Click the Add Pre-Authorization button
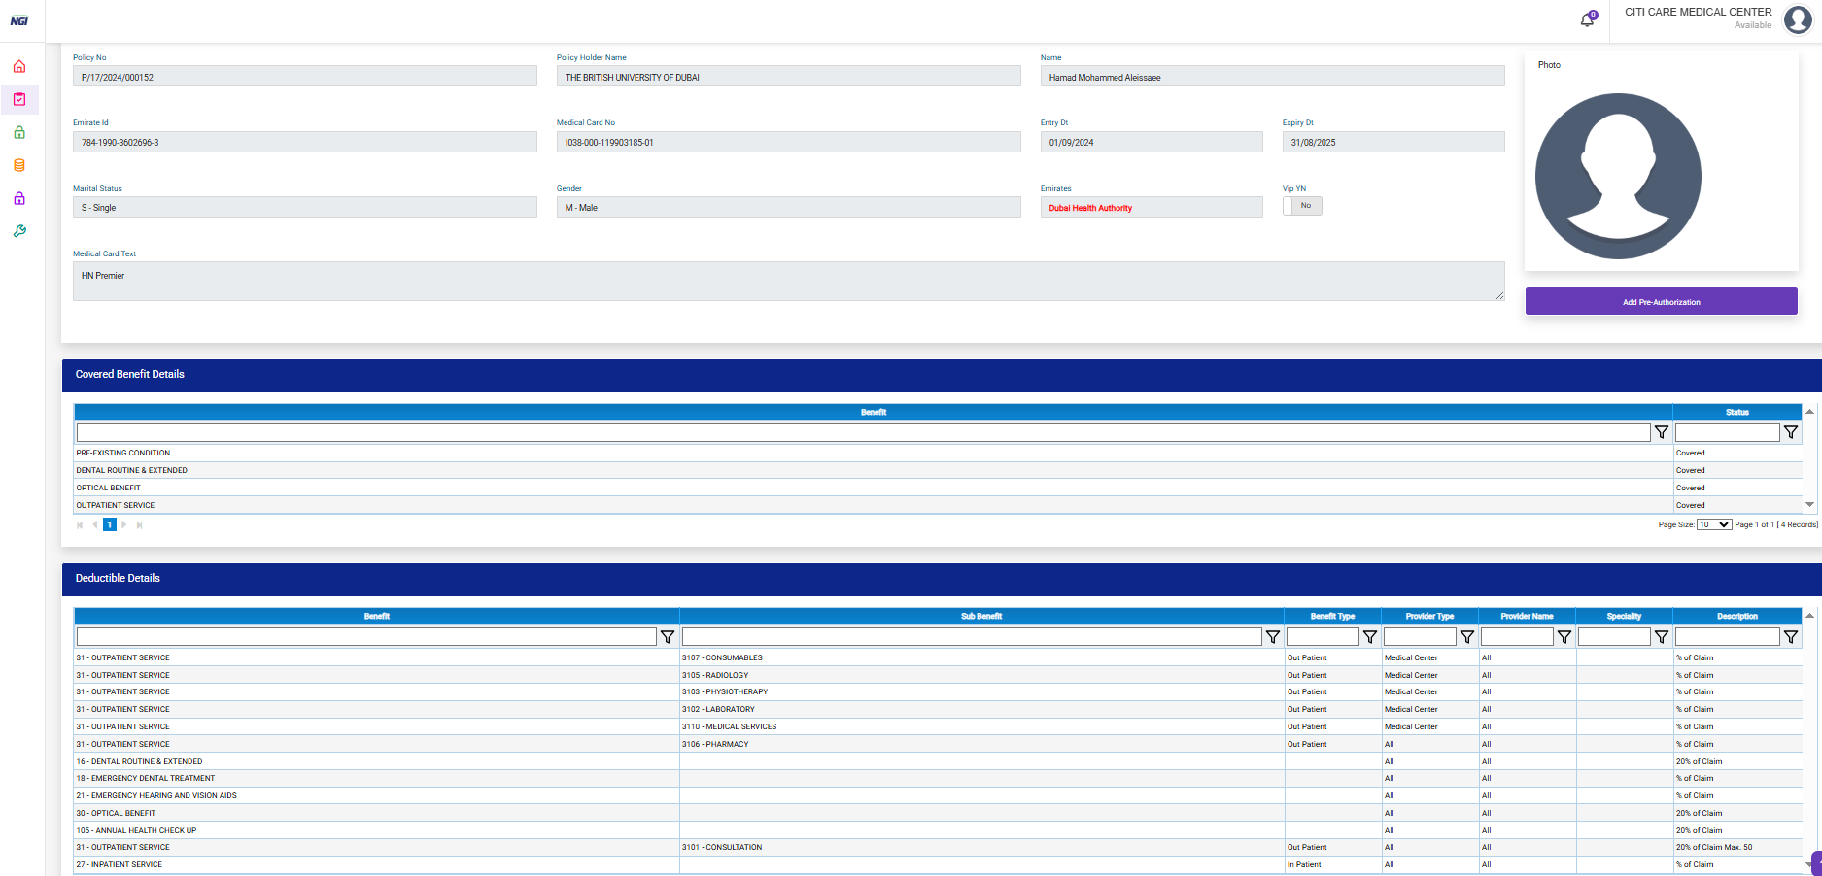This screenshot has height=876, width=1822. point(1661,302)
